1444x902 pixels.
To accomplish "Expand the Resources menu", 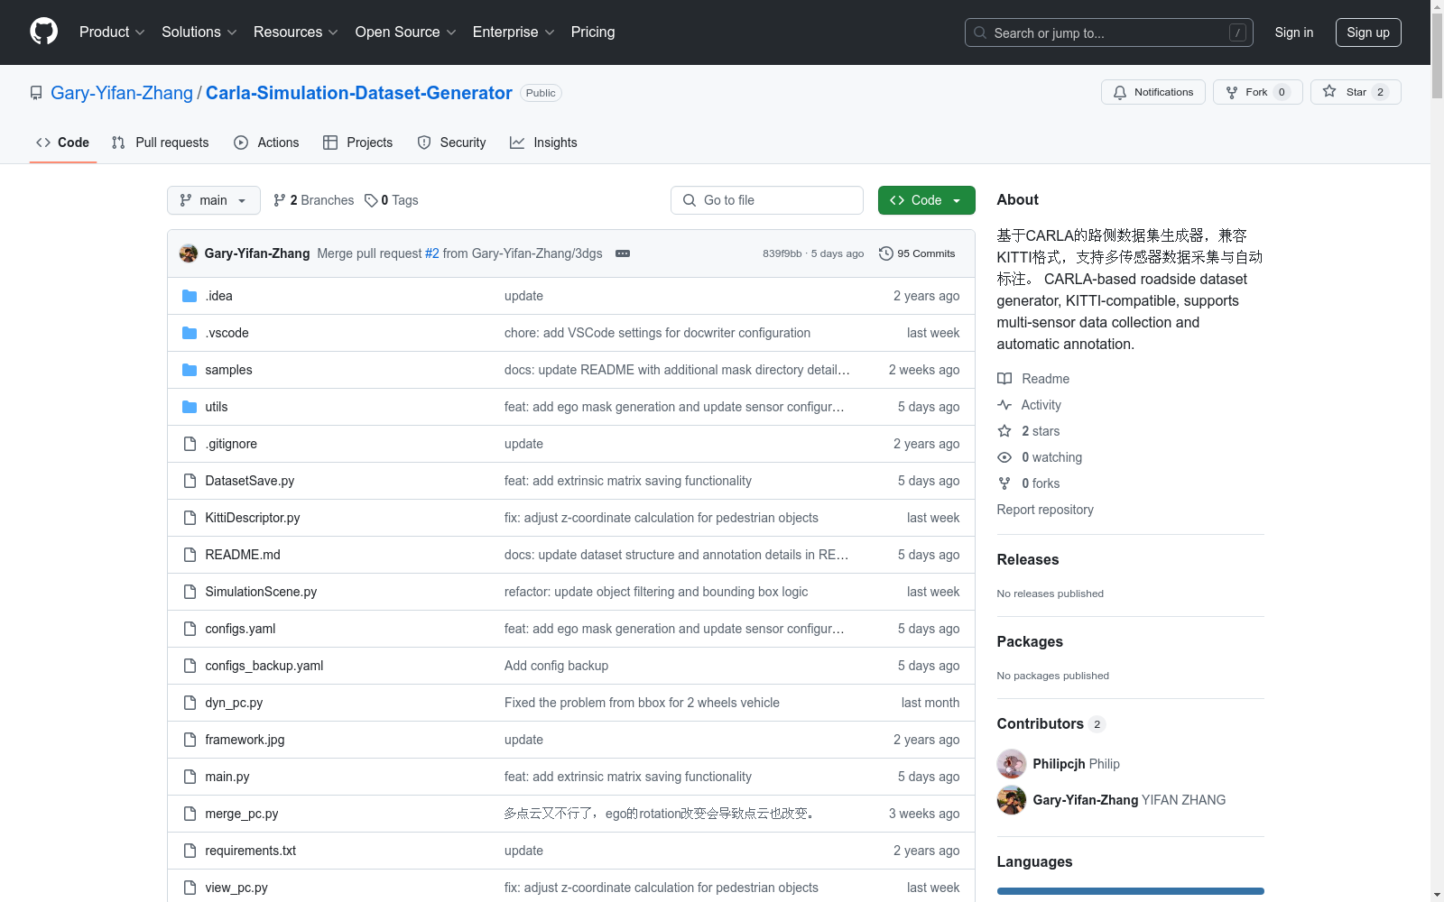I will (x=296, y=32).
